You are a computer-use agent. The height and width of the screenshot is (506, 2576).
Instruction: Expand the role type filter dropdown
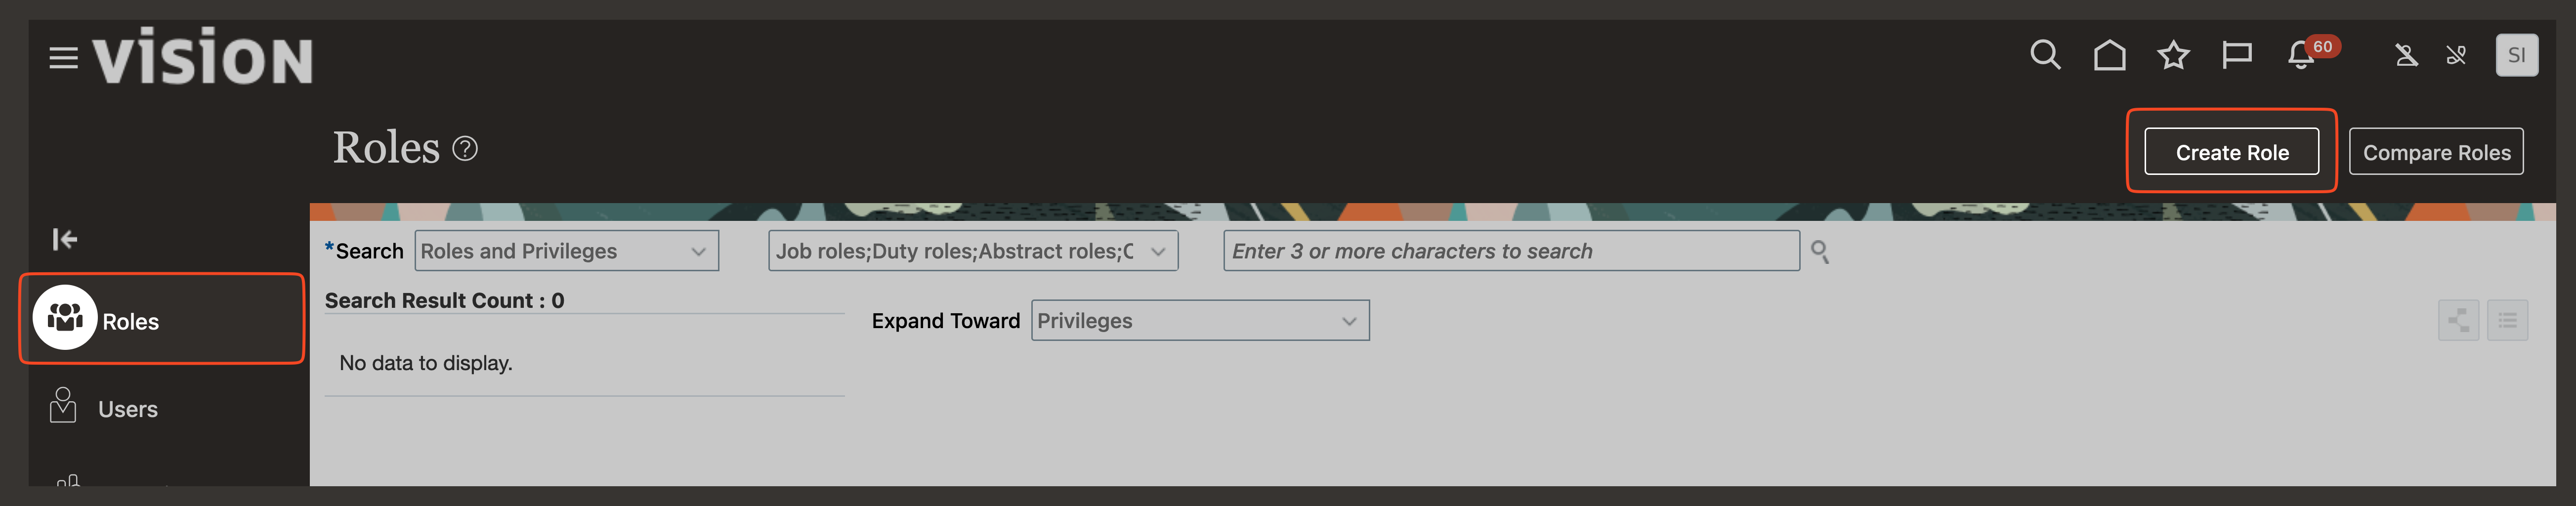tap(972, 251)
